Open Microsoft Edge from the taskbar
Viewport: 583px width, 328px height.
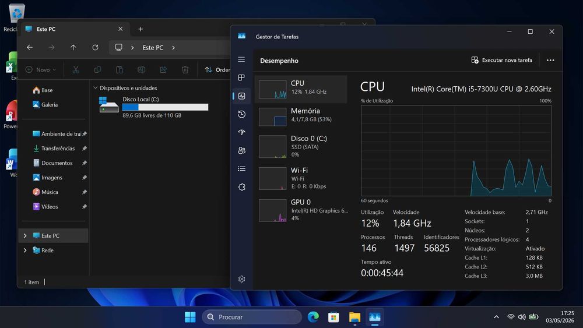(313, 317)
